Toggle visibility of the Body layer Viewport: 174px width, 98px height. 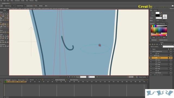[x=151, y=66]
